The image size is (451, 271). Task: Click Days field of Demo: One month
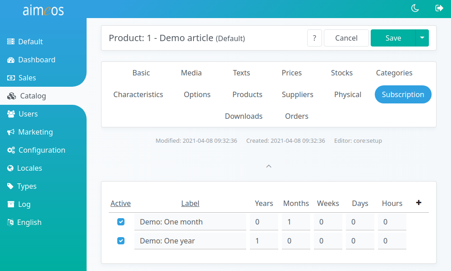(x=360, y=222)
